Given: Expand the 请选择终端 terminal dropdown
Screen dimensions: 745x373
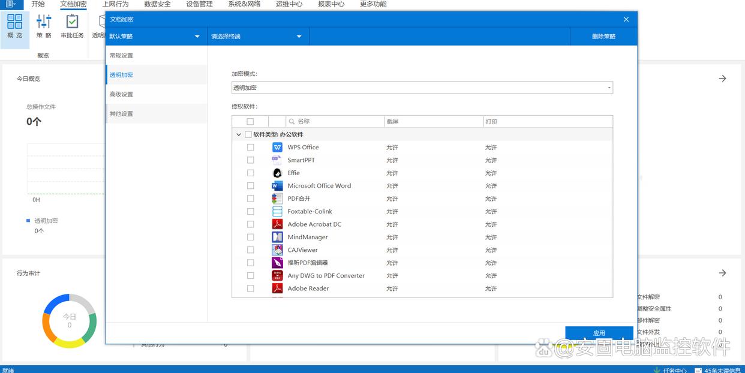Looking at the screenshot, I should pyautogui.click(x=257, y=37).
